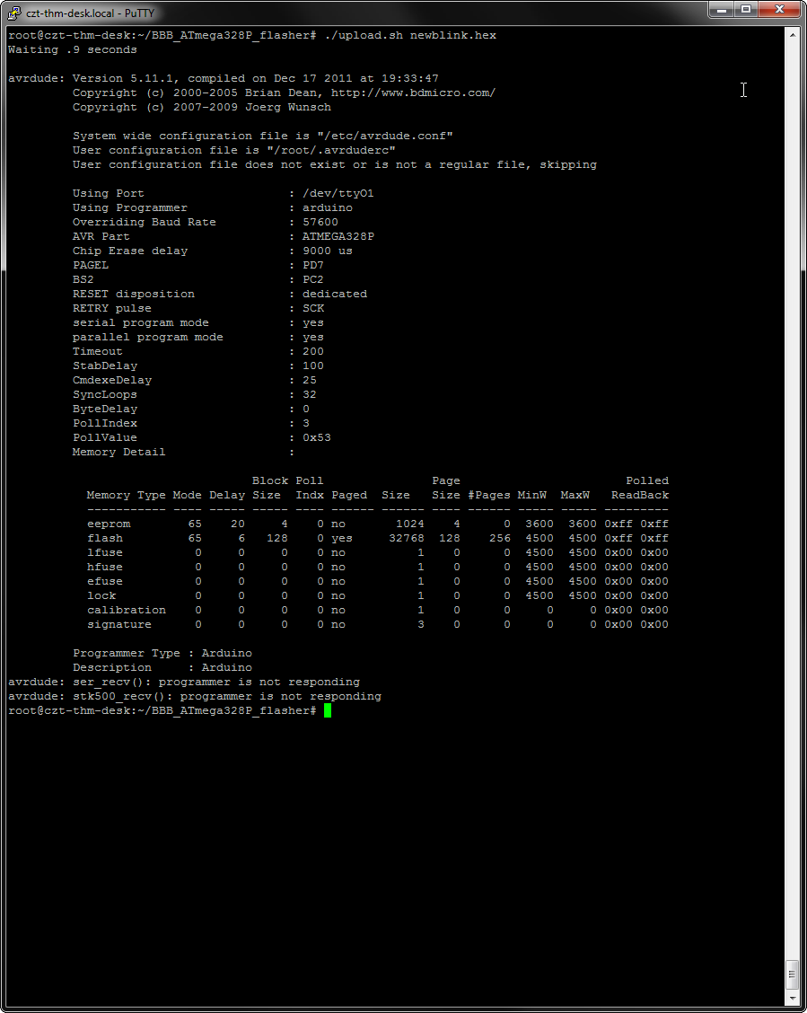Click the command ./upload.sh newblink.hex

tap(410, 36)
